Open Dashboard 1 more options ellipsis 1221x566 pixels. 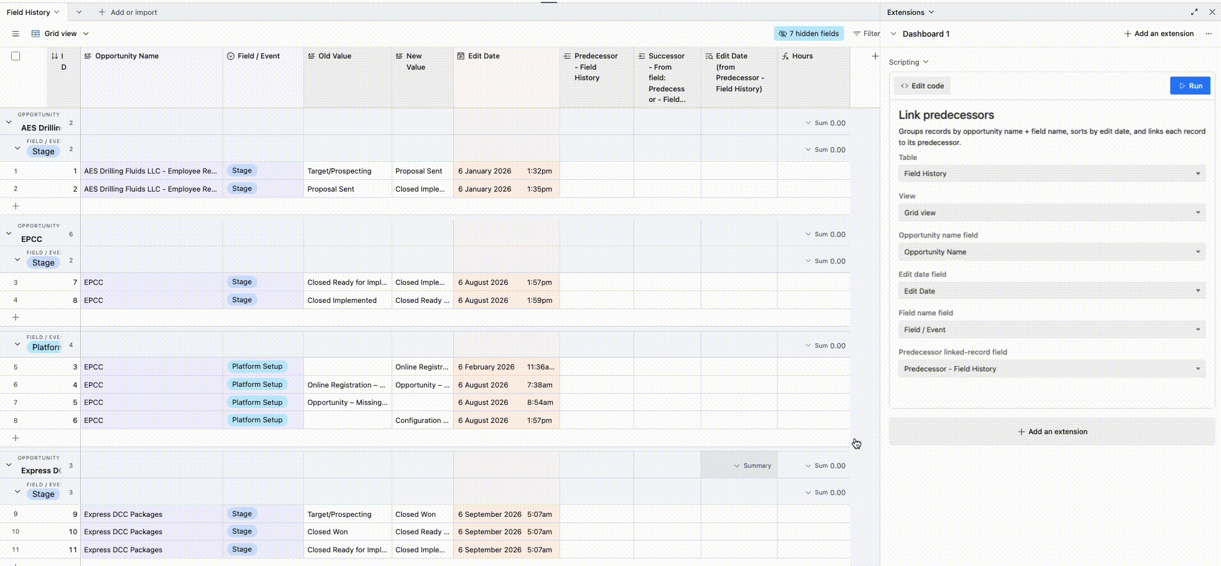click(x=1209, y=34)
